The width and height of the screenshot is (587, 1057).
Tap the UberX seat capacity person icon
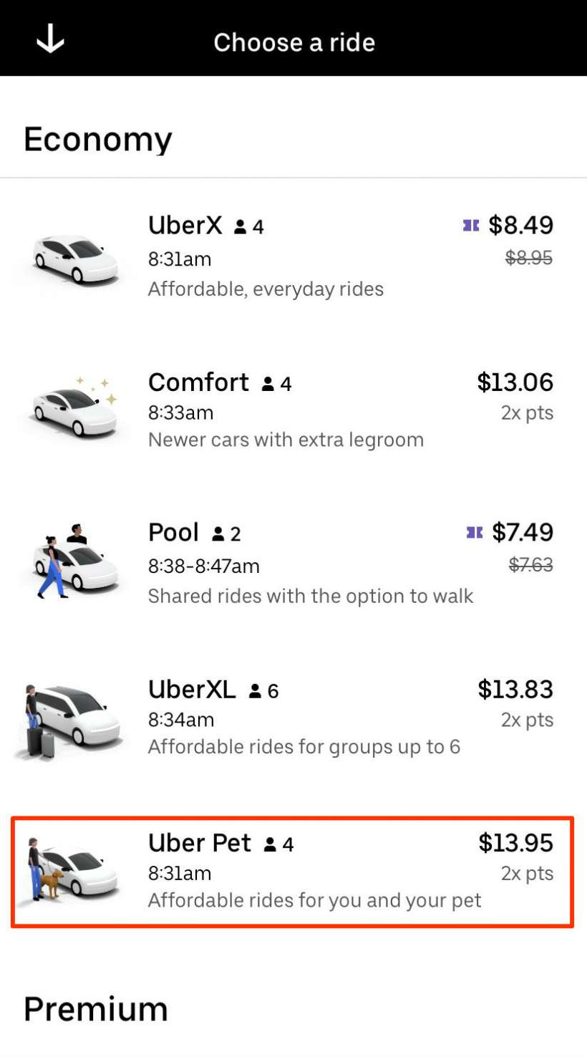point(241,227)
